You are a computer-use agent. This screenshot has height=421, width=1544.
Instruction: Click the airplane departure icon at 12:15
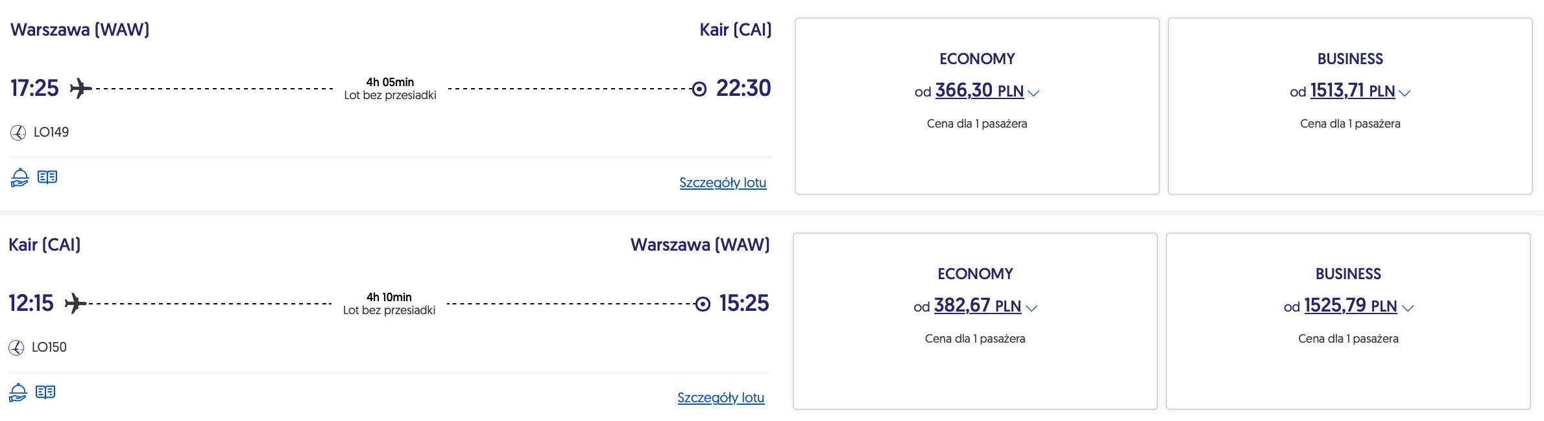point(76,303)
